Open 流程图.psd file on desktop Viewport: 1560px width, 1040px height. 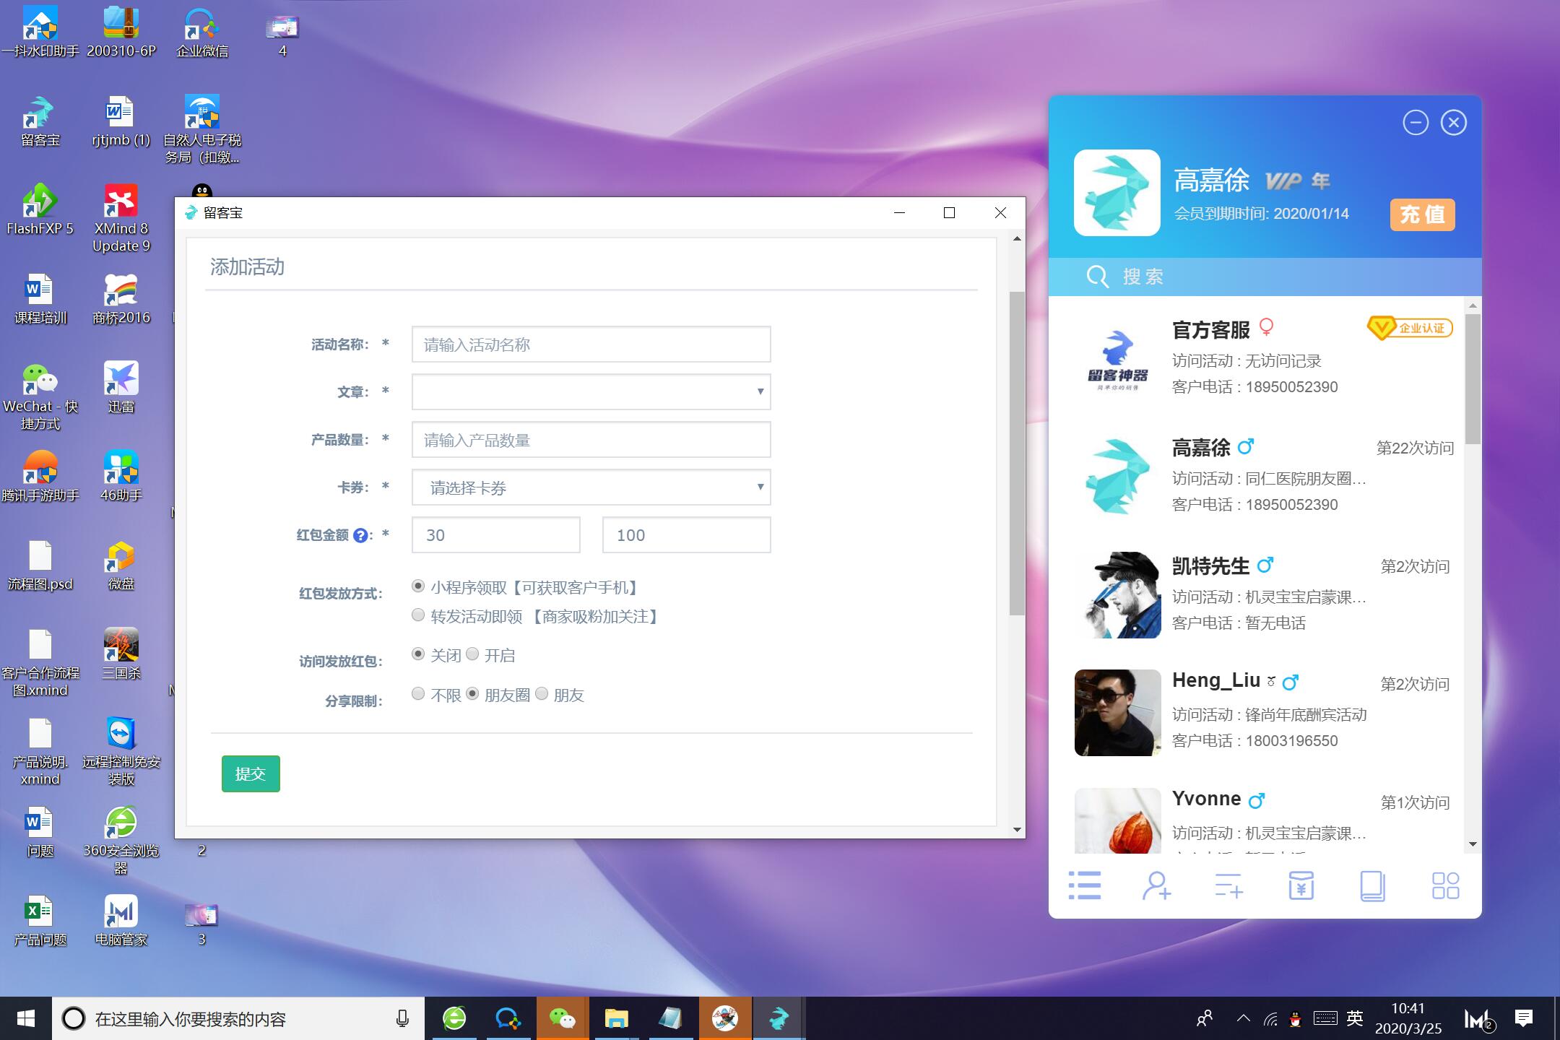[40, 565]
